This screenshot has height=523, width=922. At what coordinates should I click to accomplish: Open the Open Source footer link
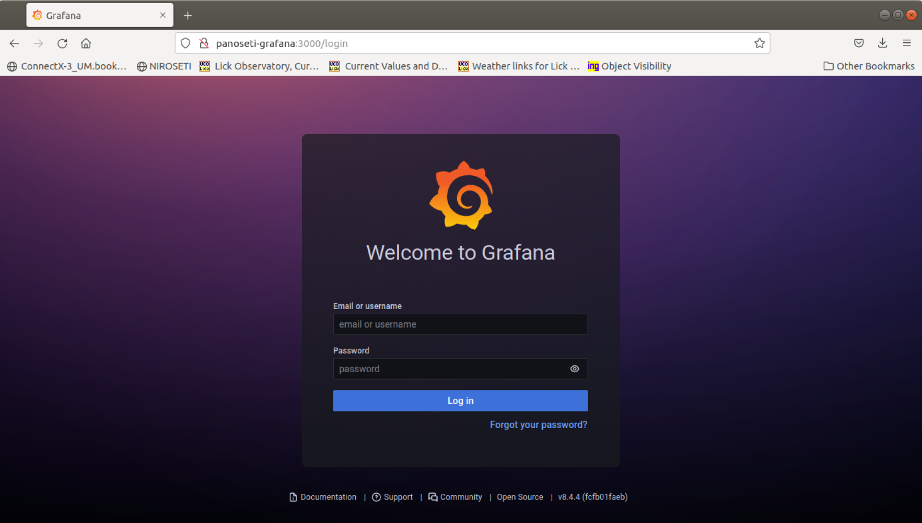pyautogui.click(x=520, y=497)
